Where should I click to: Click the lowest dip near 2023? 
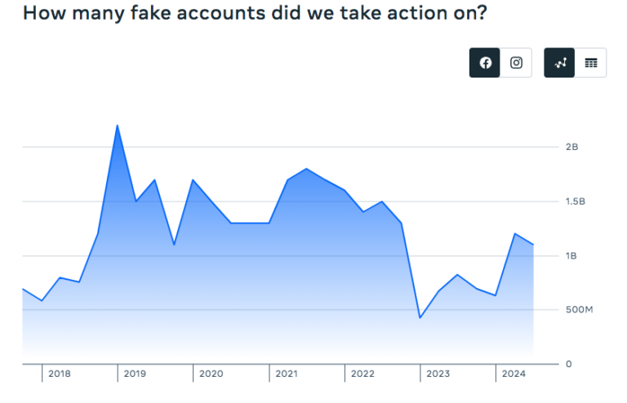[420, 317]
